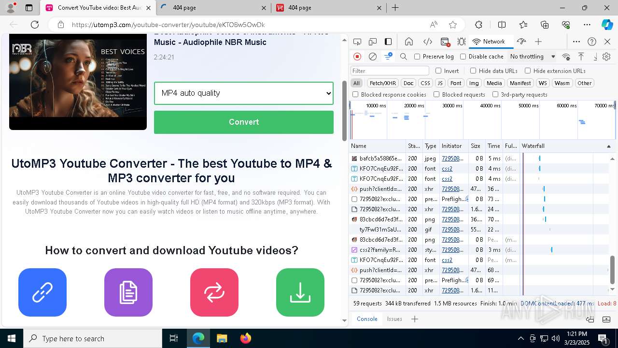Open File Explorer from taskbar
618x348 pixels.
(x=222, y=338)
